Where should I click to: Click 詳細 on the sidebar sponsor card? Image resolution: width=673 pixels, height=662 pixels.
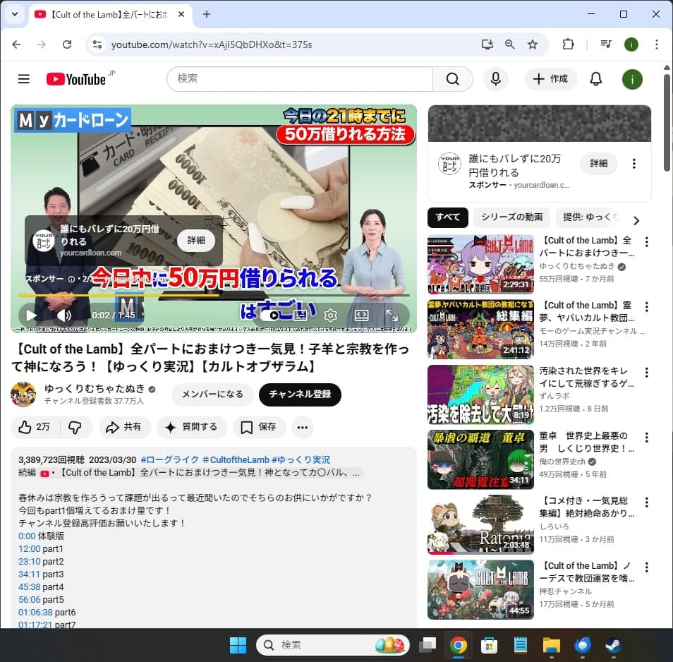(x=599, y=164)
